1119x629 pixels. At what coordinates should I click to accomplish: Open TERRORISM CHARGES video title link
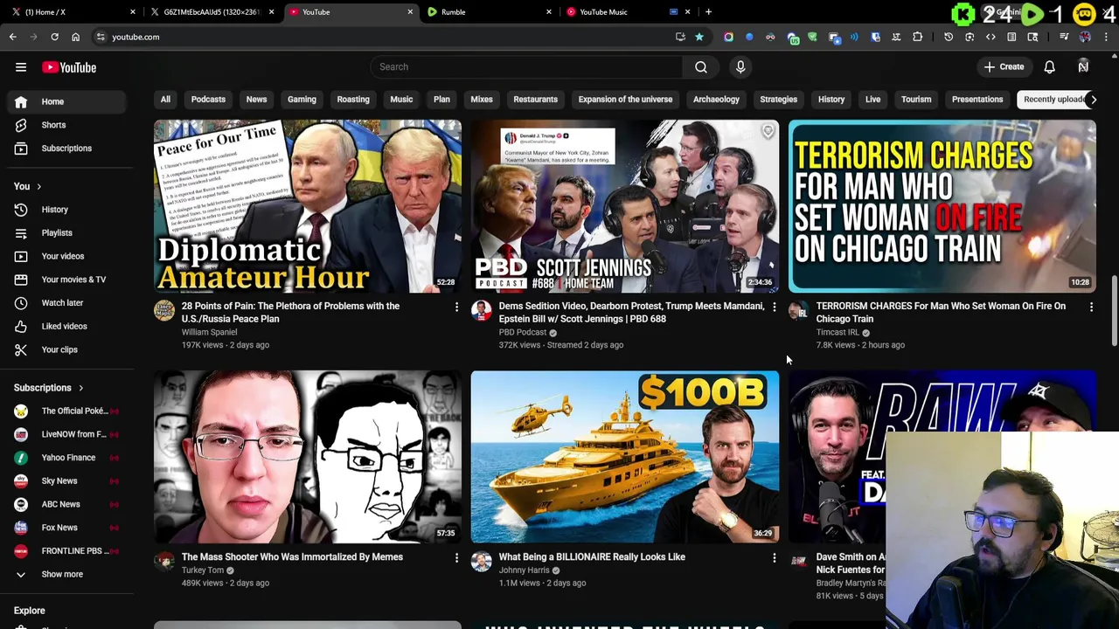pos(941,313)
